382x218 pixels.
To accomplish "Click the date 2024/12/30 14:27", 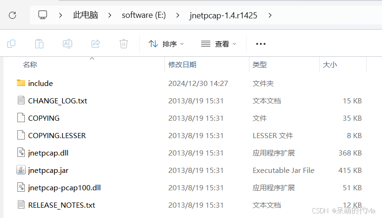I will 198,84.
